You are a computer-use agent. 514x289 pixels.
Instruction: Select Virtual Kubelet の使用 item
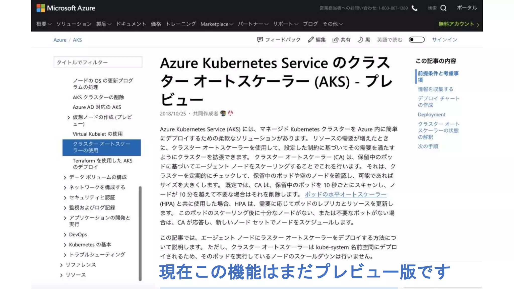tap(97, 134)
